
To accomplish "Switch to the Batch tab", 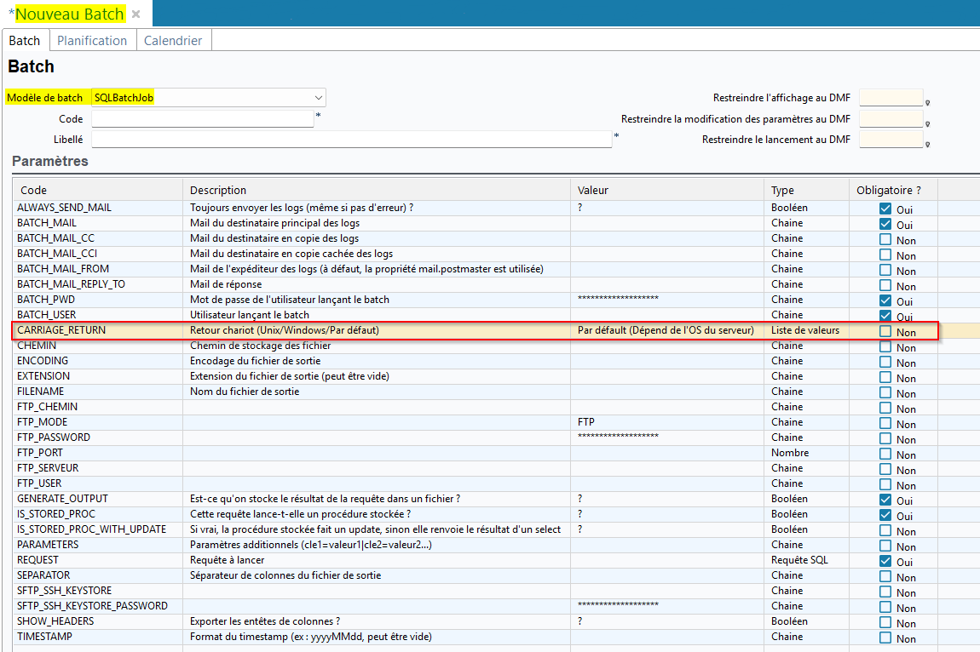I will [x=25, y=41].
